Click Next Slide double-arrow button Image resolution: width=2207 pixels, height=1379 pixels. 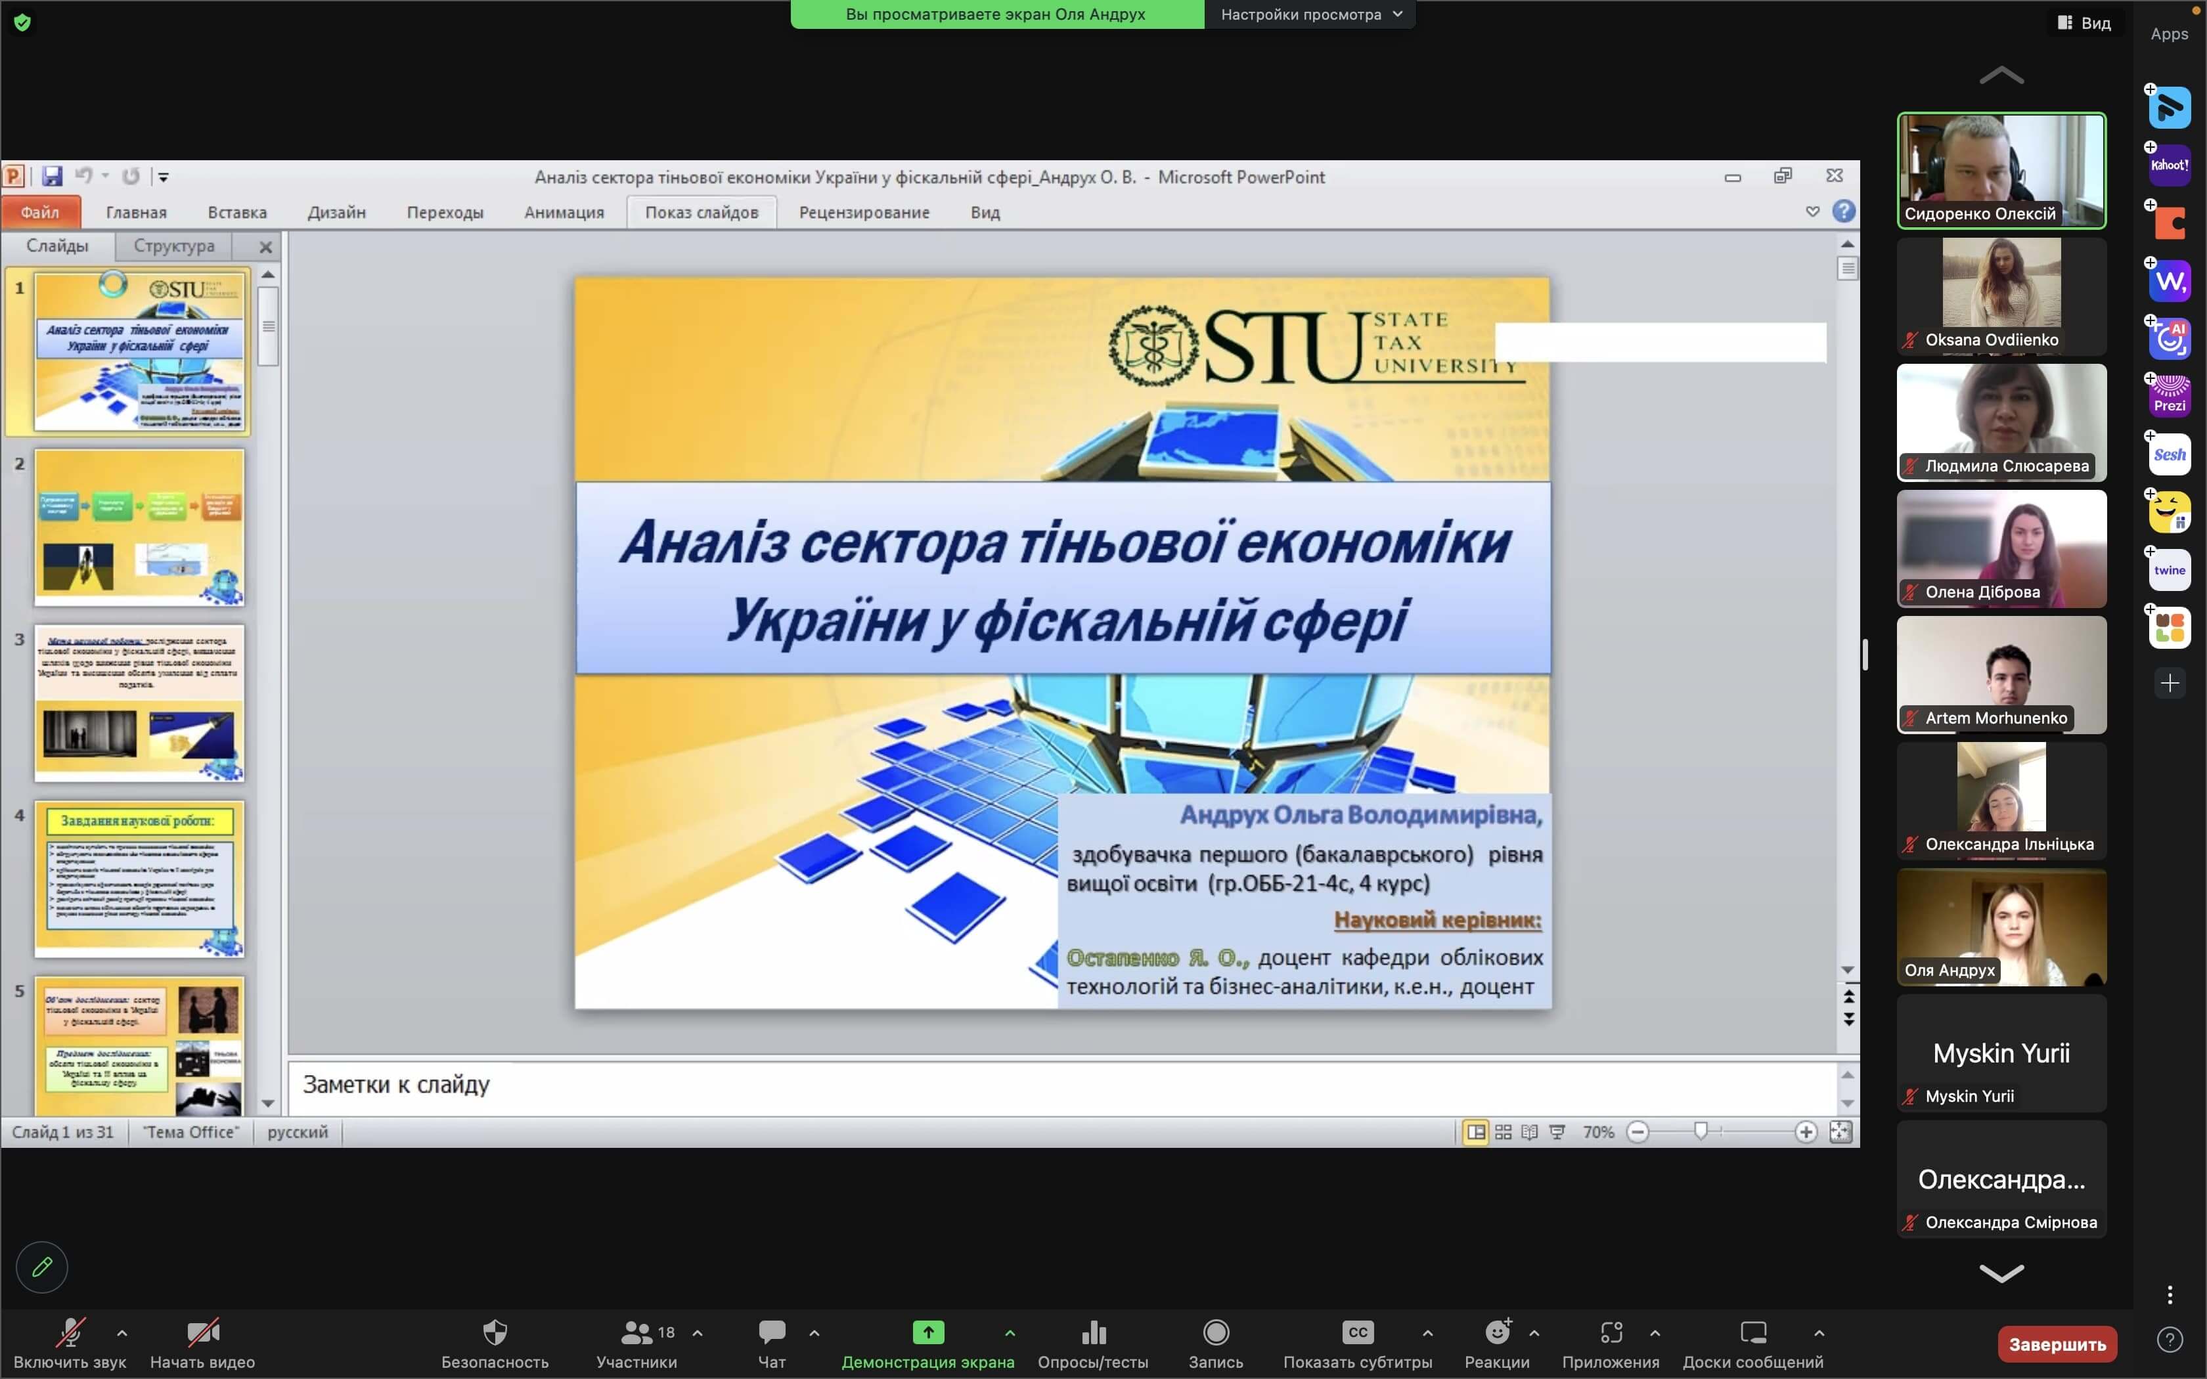click(x=1848, y=1018)
